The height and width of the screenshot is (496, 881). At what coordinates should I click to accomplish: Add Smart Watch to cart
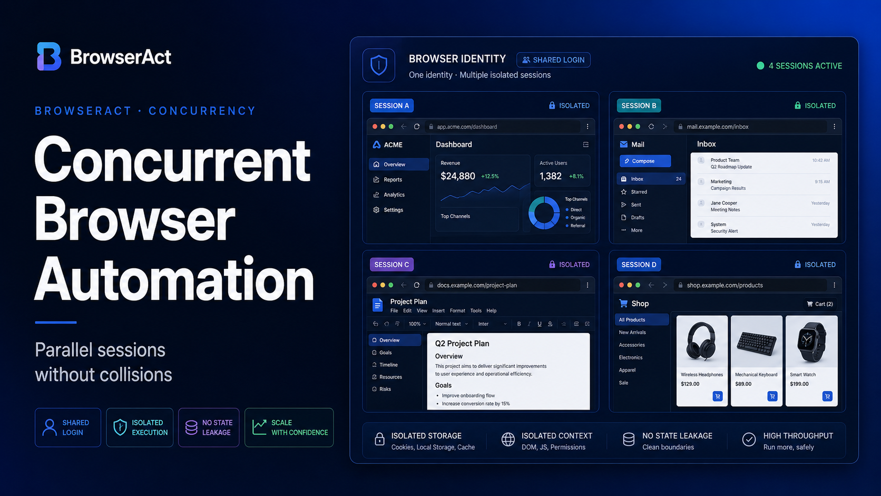coord(827,396)
